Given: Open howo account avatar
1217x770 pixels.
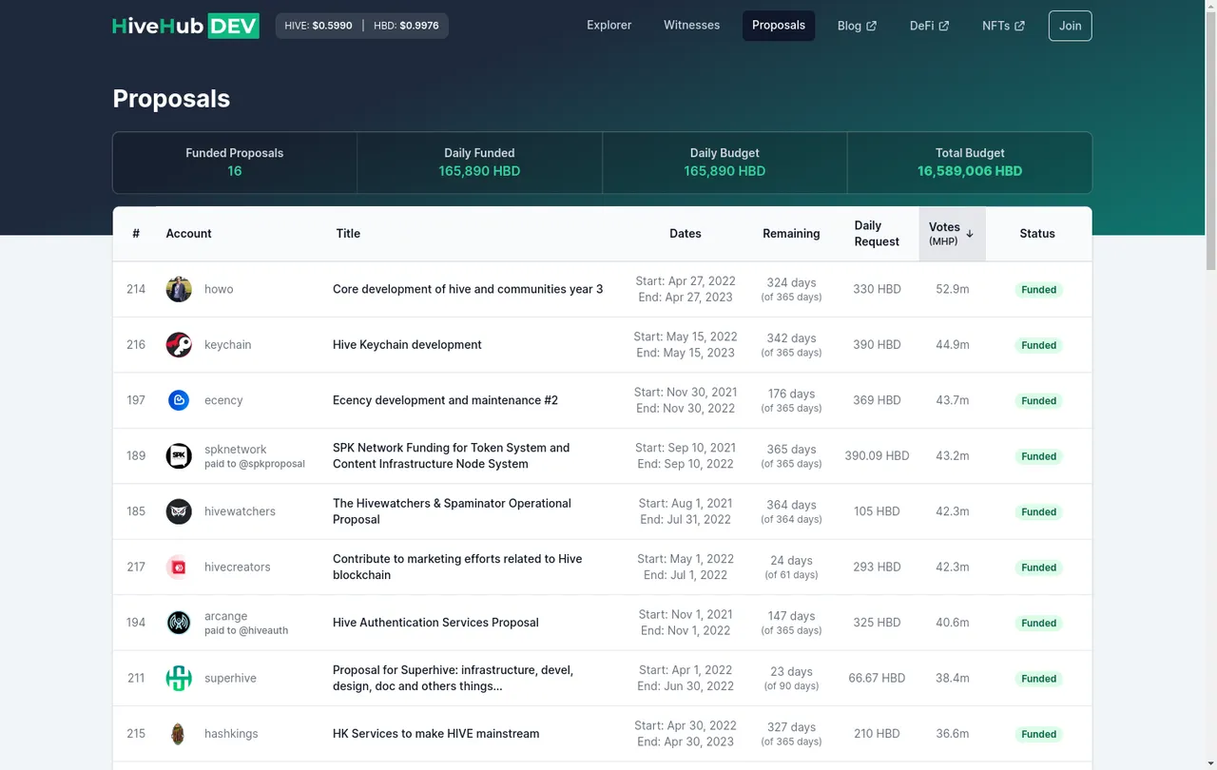Looking at the screenshot, I should coord(179,289).
